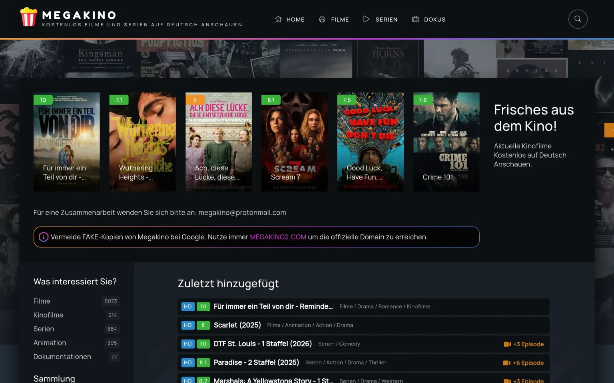Select Kinofilme in the sidebar categories

coord(48,315)
